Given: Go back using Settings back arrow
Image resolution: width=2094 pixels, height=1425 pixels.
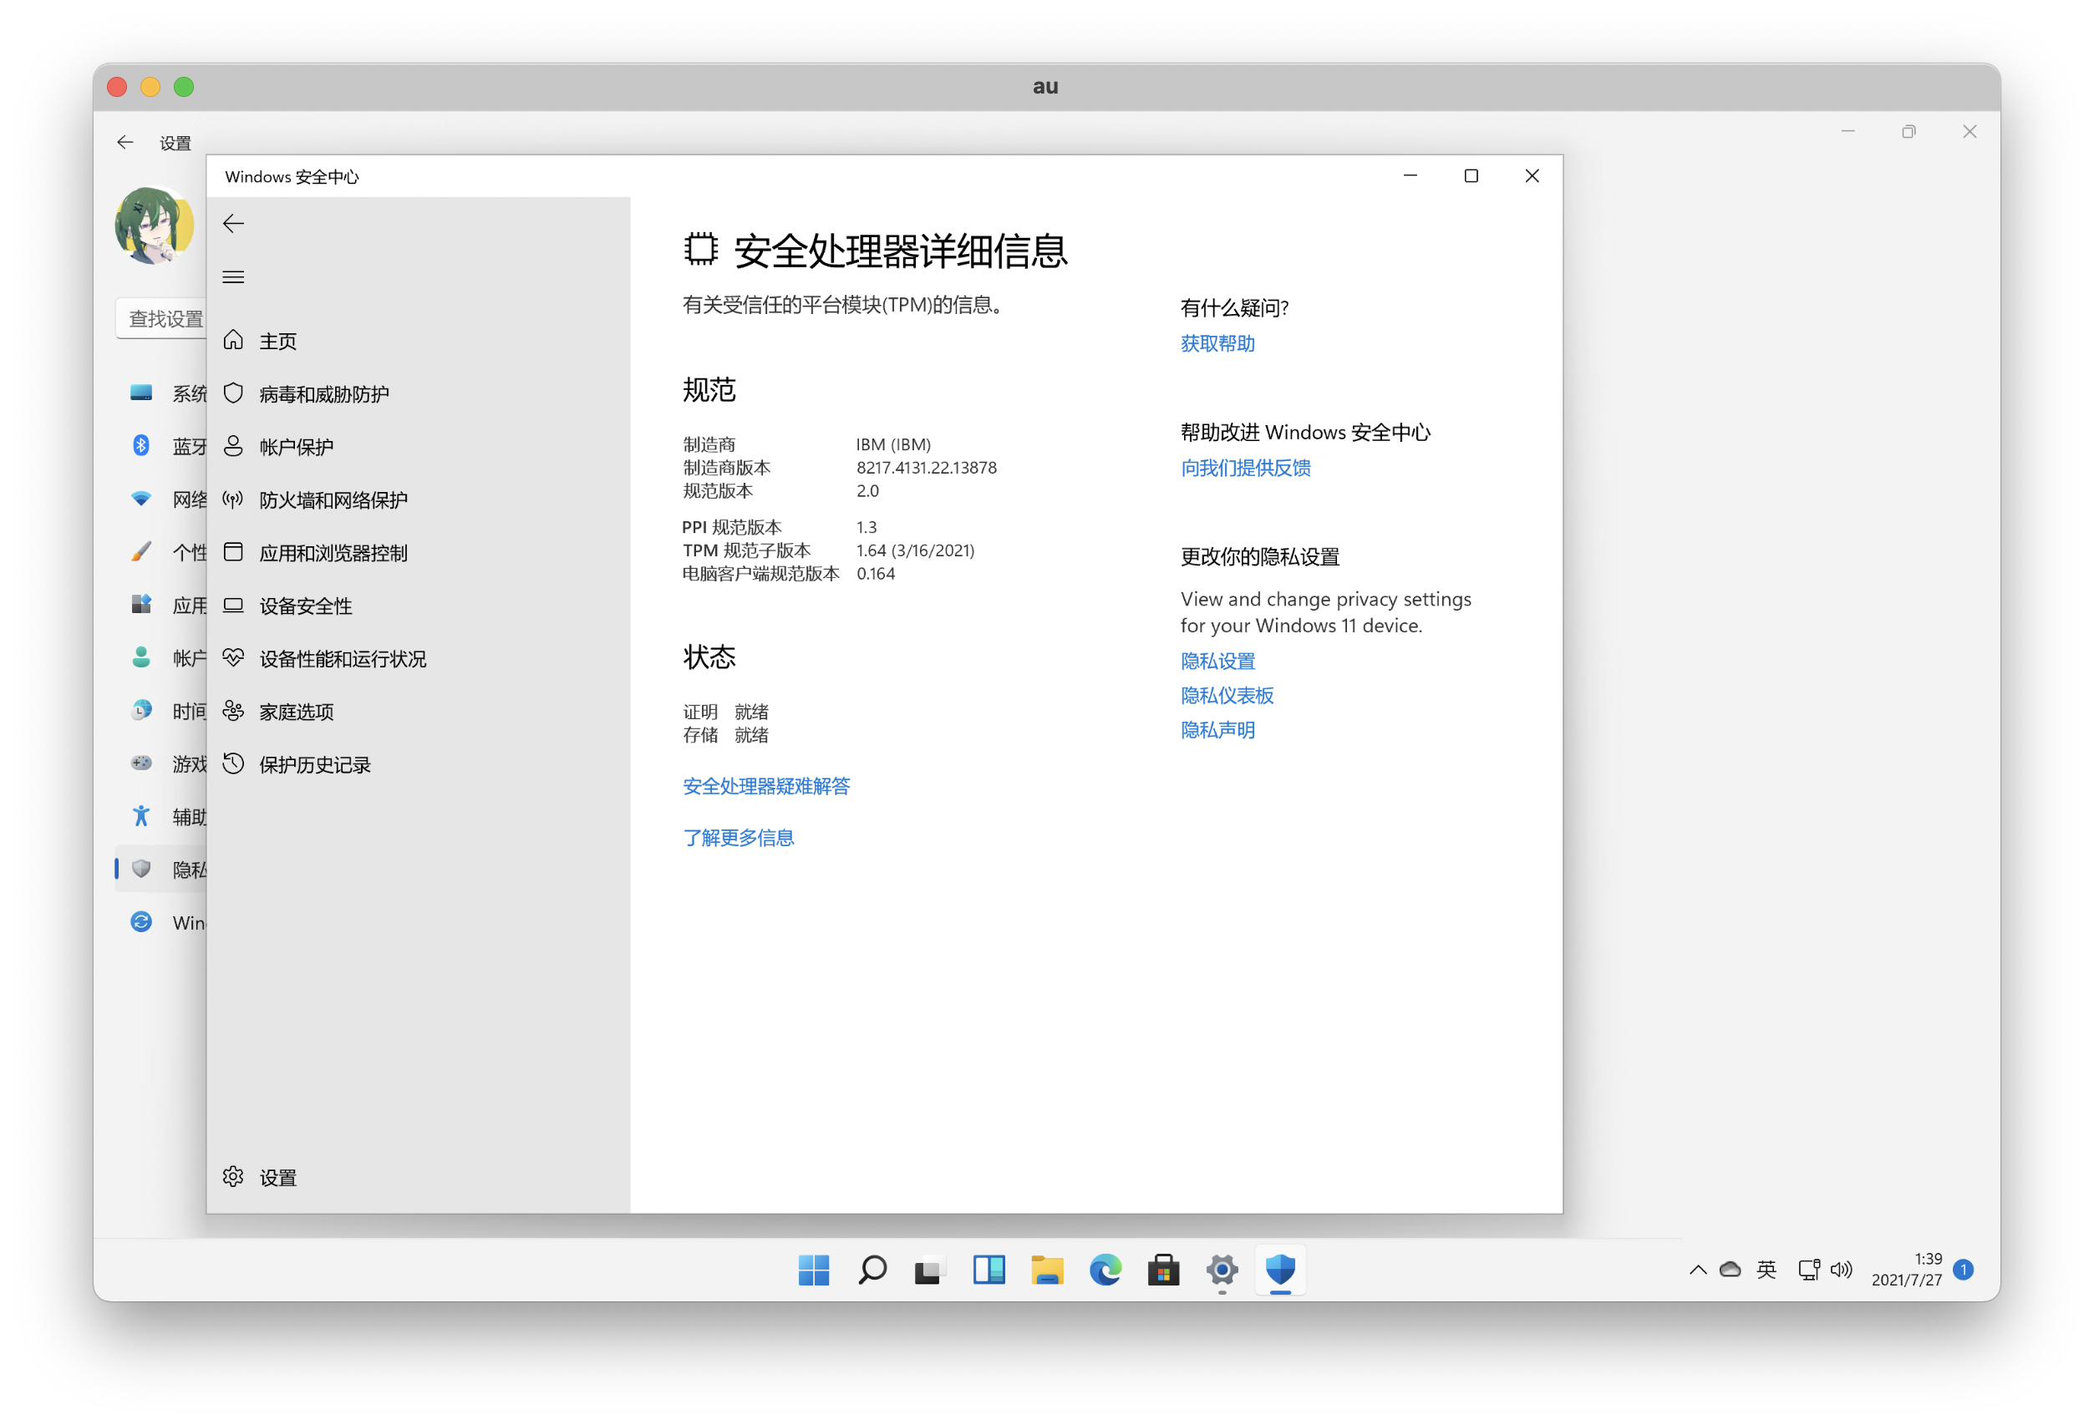Looking at the screenshot, I should (125, 141).
